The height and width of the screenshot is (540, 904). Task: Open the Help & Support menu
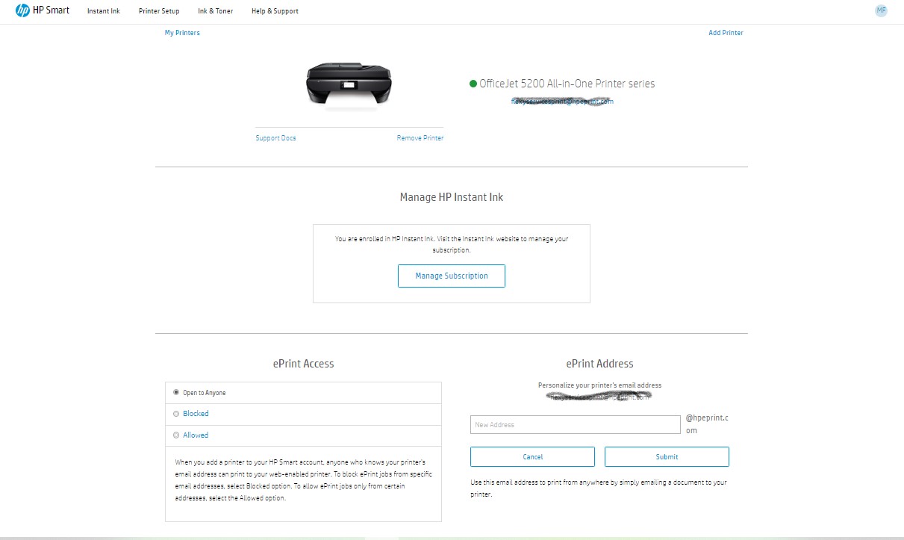click(275, 11)
